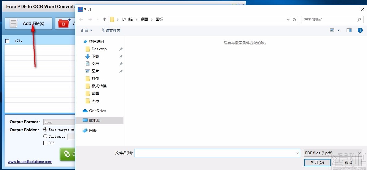Image resolution: width=367 pixels, height=170 pixels.
Task: Open the 图片 folder
Action: pyautogui.click(x=95, y=71)
